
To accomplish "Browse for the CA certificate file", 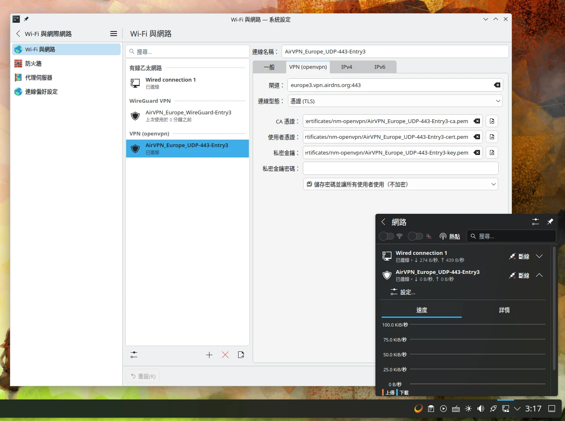I will click(x=492, y=121).
